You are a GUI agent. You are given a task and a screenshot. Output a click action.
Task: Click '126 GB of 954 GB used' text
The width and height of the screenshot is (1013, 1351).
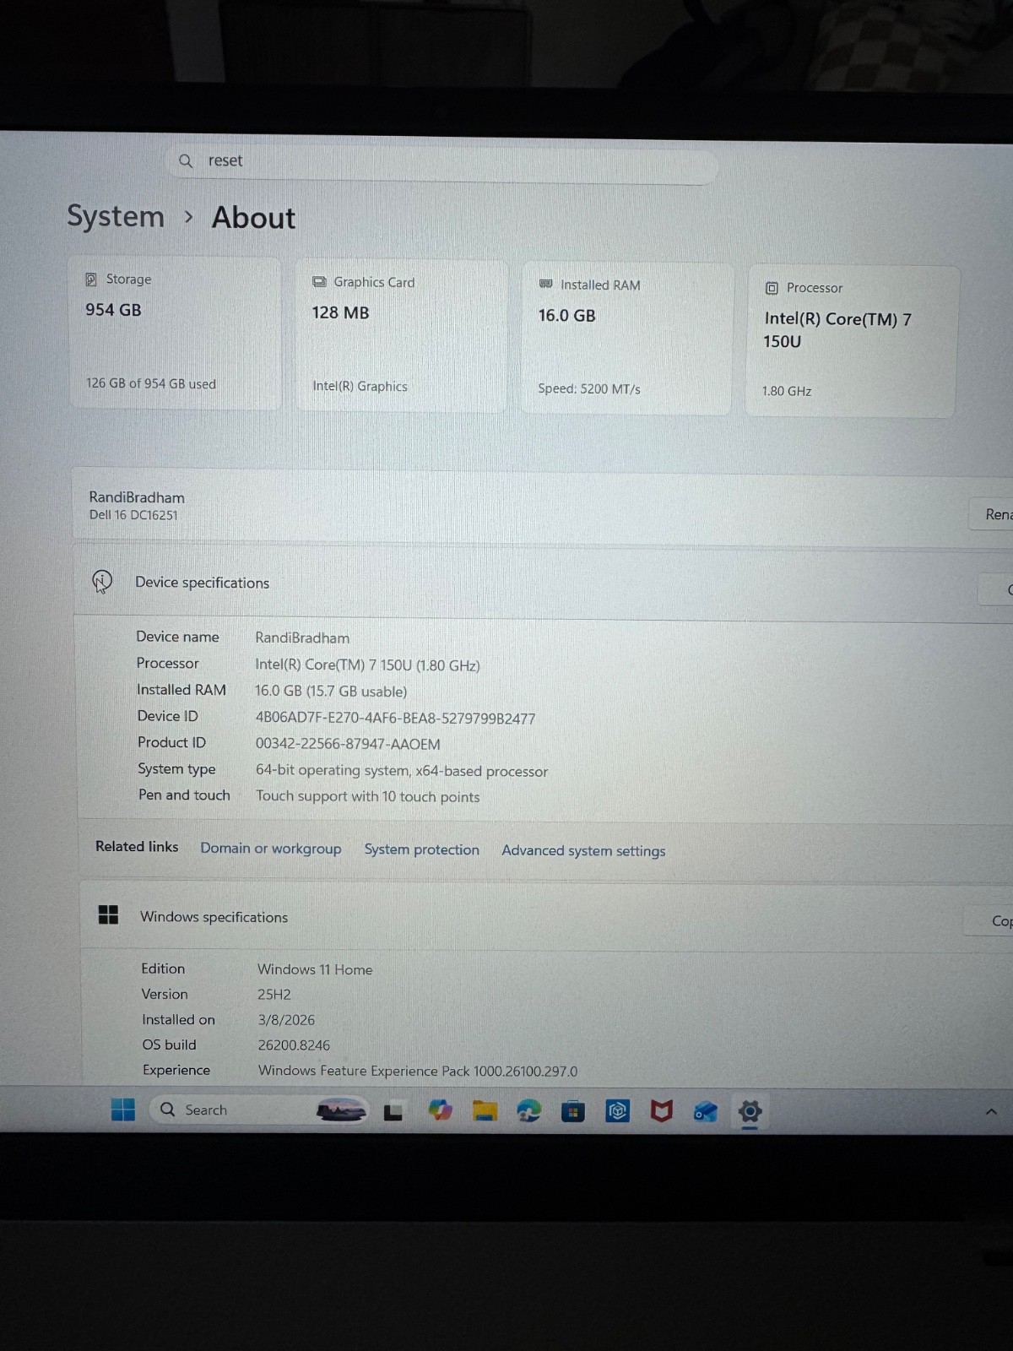(x=151, y=383)
